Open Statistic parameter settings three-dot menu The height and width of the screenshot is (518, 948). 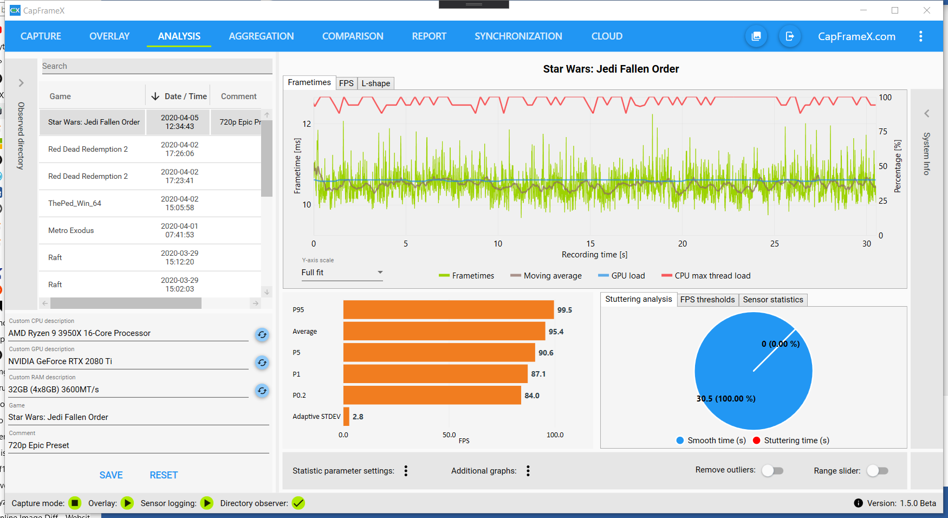(x=406, y=471)
